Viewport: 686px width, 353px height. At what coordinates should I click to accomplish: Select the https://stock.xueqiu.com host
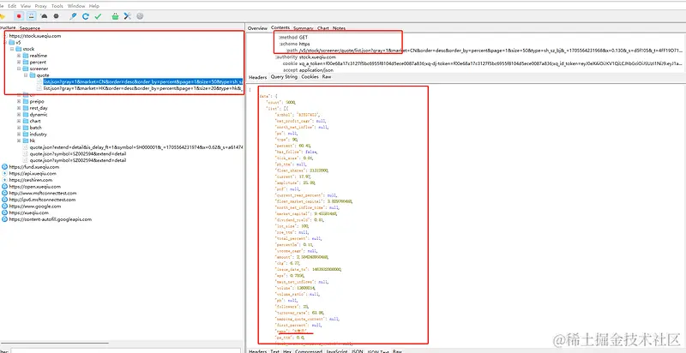tap(35, 36)
